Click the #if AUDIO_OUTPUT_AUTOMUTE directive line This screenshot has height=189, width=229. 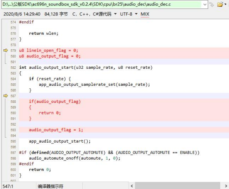point(109,153)
